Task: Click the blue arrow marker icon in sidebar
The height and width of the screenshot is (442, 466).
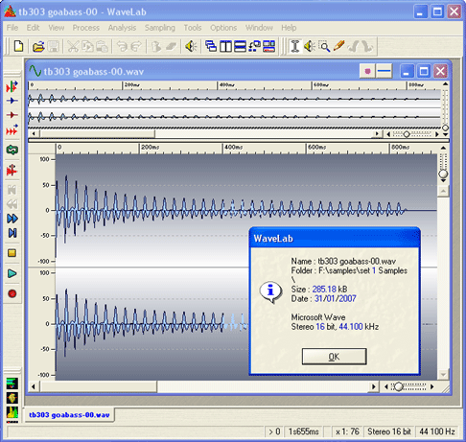Action: (12, 101)
